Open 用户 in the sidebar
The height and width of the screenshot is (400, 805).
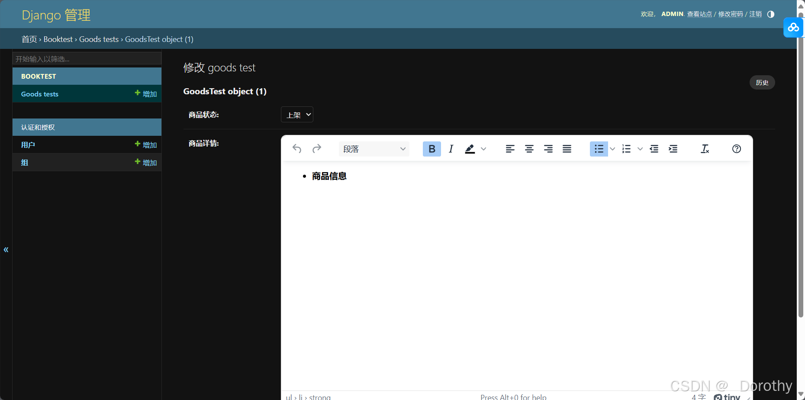(x=28, y=145)
